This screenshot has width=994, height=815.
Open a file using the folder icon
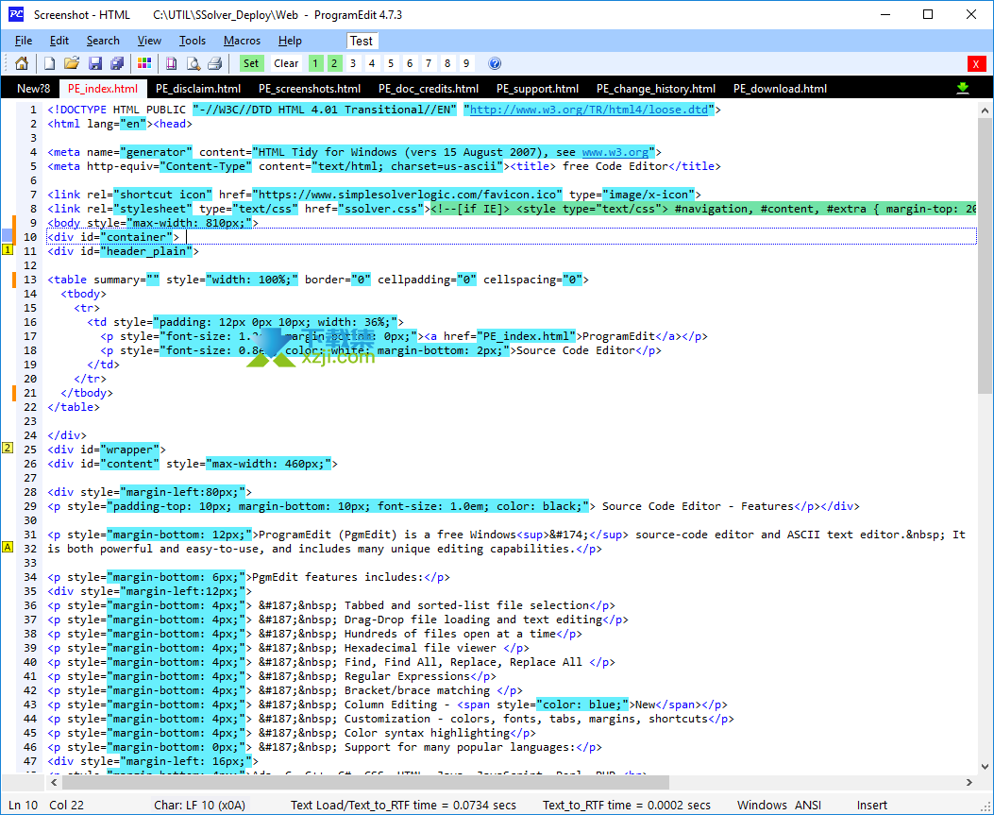pyautogui.click(x=72, y=63)
